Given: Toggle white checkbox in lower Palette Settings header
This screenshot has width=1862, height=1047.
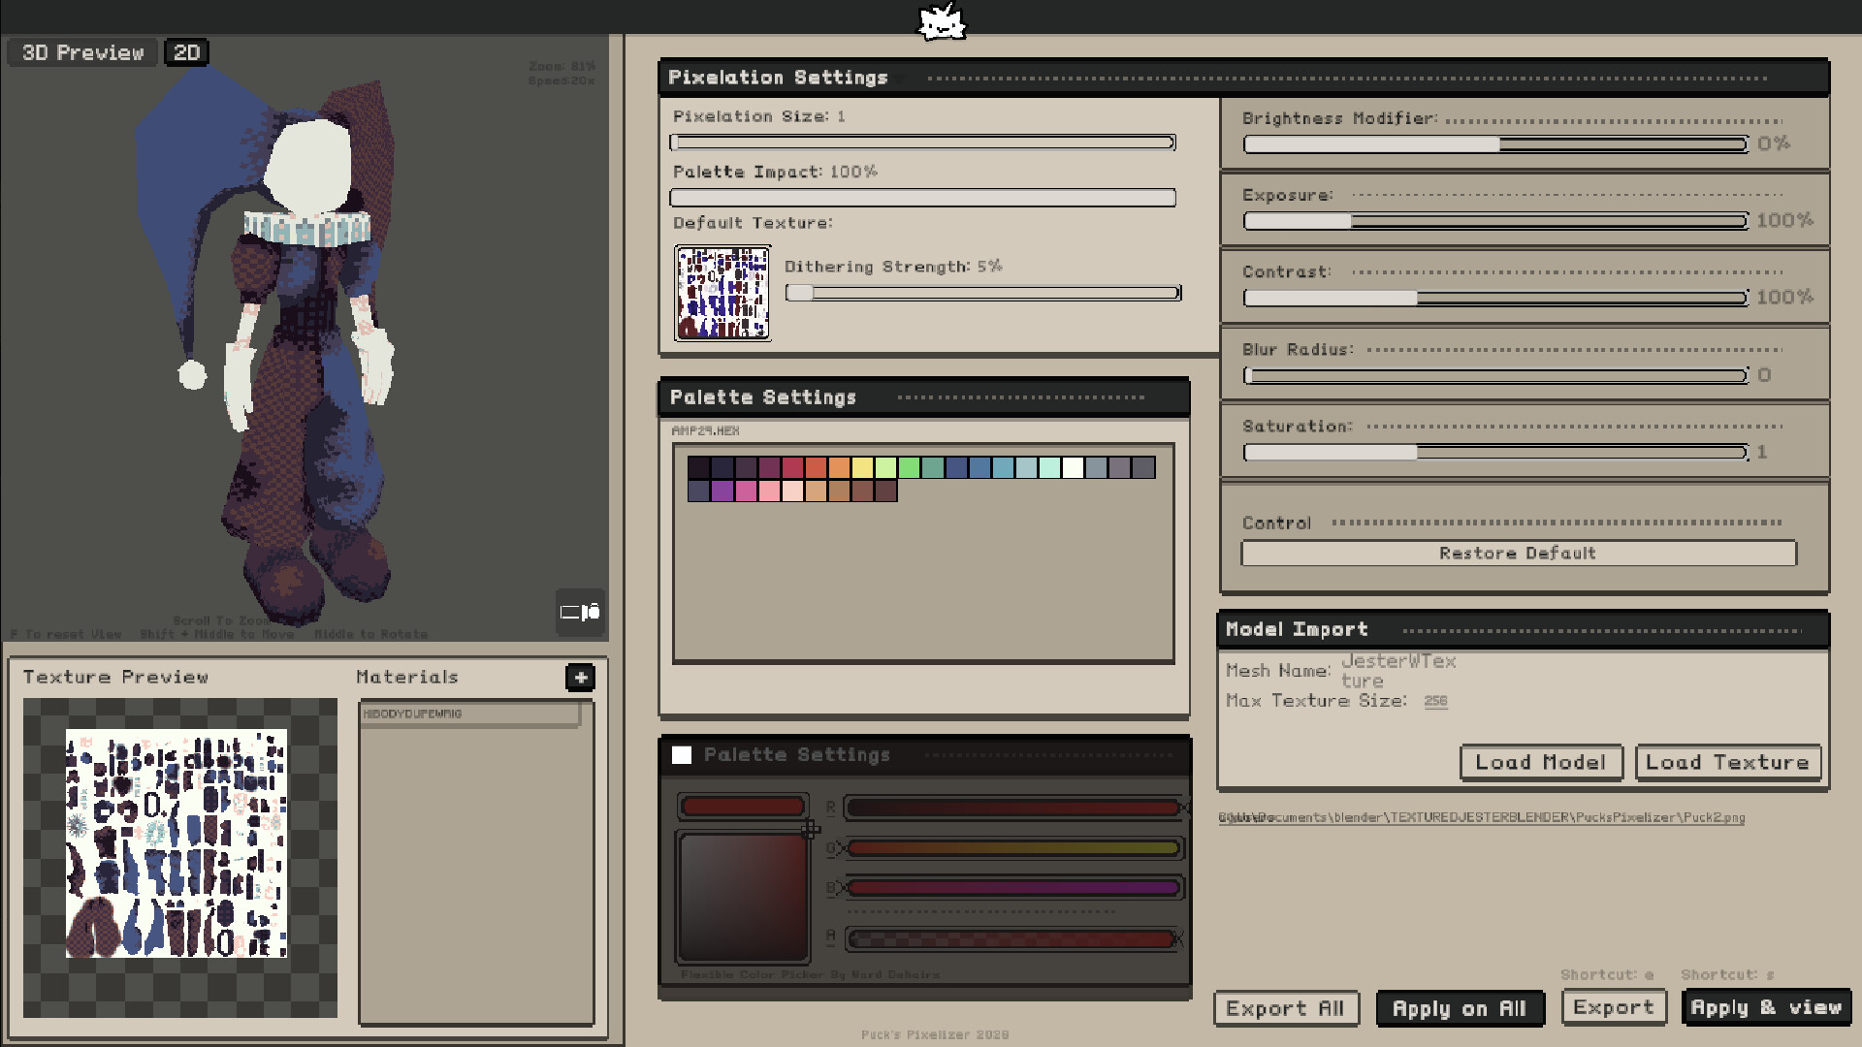Looking at the screenshot, I should pos(682,755).
